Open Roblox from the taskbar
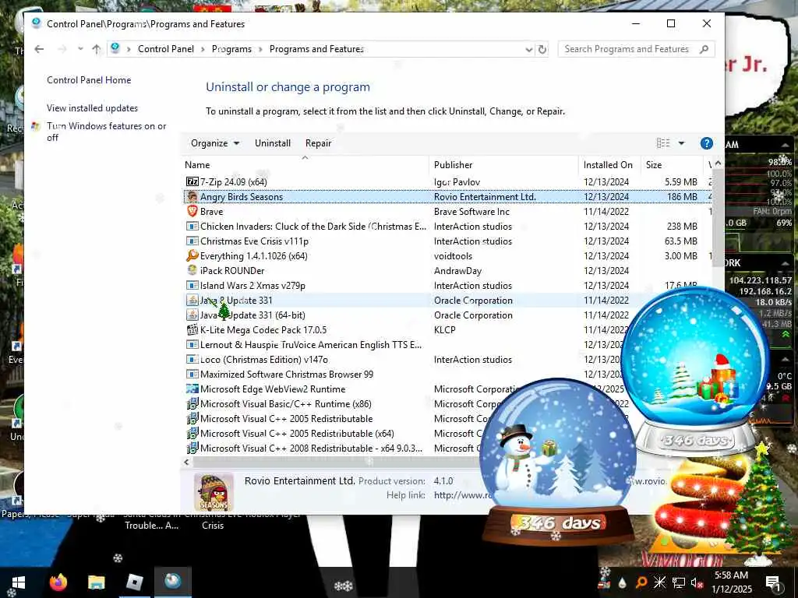The height and width of the screenshot is (598, 798). [134, 582]
